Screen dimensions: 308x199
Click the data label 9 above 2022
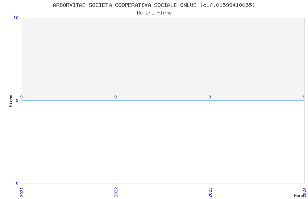pos(116,97)
